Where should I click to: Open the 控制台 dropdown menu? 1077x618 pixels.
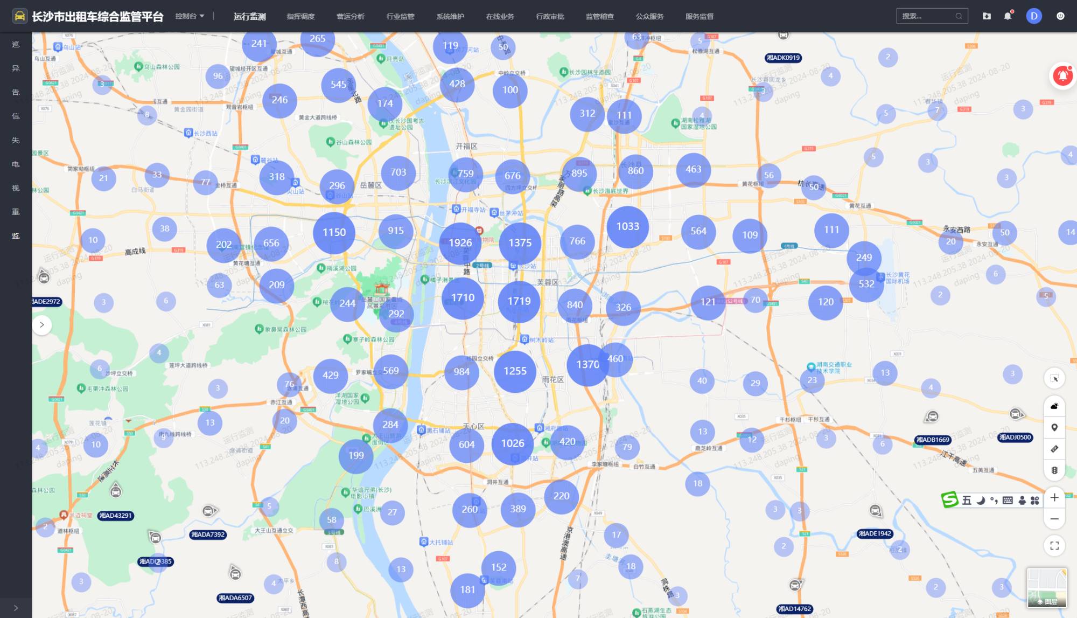click(x=190, y=16)
